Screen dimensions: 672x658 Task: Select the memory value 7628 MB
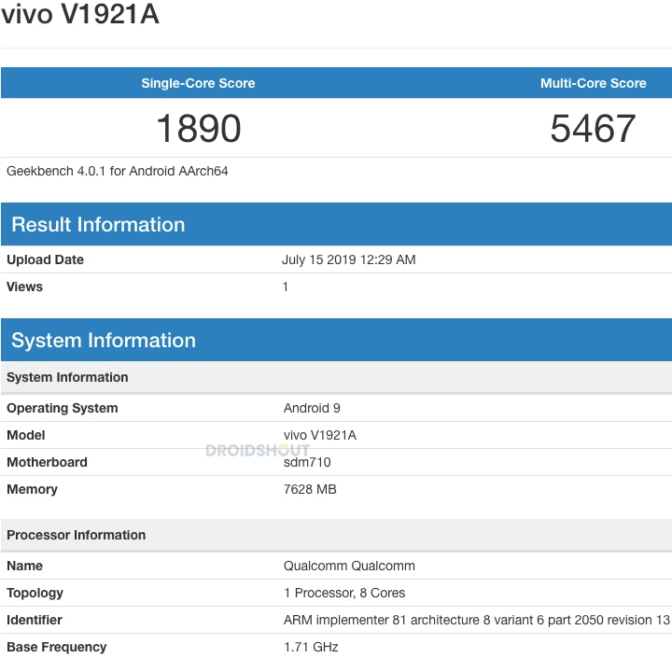click(x=310, y=489)
